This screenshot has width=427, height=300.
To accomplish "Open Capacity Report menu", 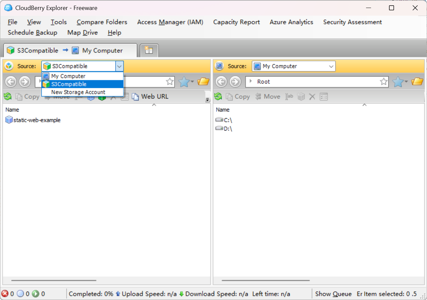I will 236,22.
